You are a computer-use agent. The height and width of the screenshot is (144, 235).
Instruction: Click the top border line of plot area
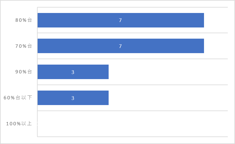pyautogui.click(x=132, y=7)
